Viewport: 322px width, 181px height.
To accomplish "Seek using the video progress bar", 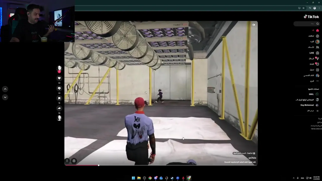I will (x=161, y=165).
